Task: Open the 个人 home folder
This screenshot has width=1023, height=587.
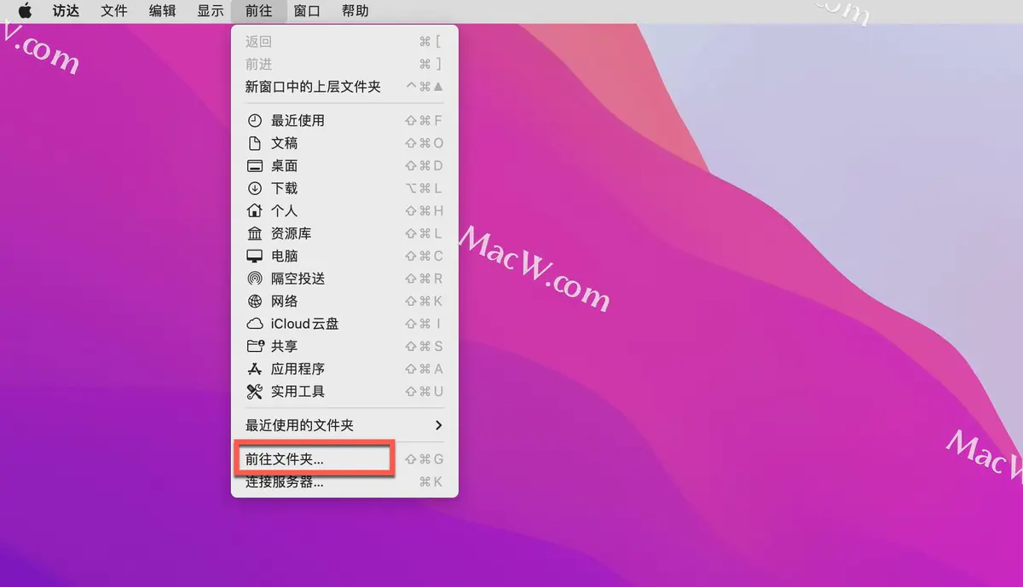Action: (285, 210)
